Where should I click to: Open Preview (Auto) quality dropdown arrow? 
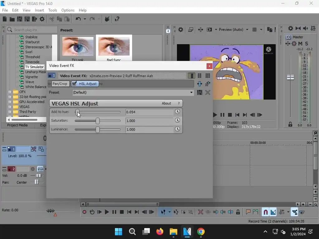tap(247, 30)
